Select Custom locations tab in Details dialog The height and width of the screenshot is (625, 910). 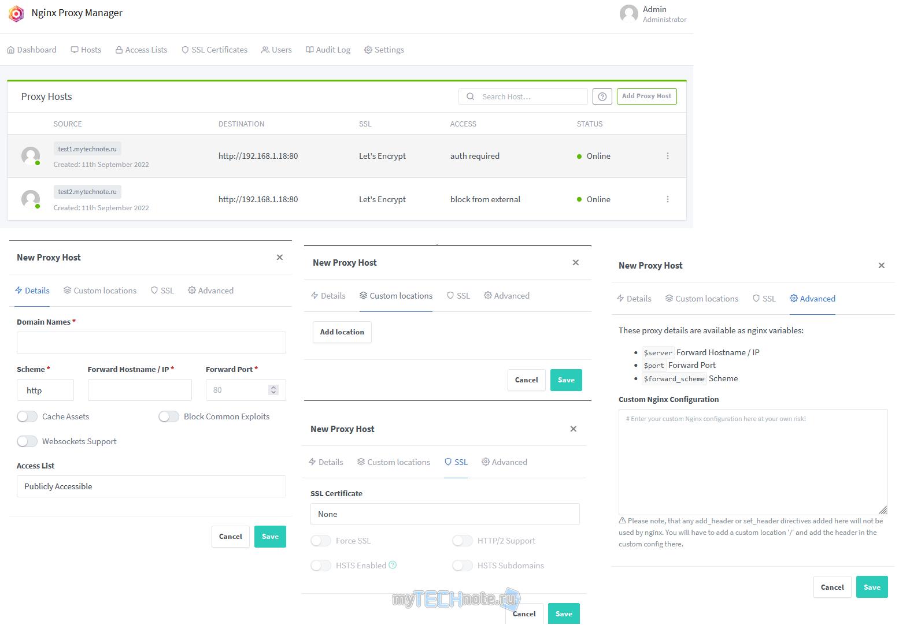tap(100, 291)
